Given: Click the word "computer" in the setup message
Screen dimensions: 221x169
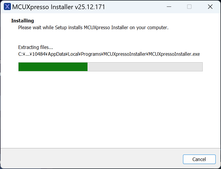Looking at the screenshot, I should coord(157,27).
